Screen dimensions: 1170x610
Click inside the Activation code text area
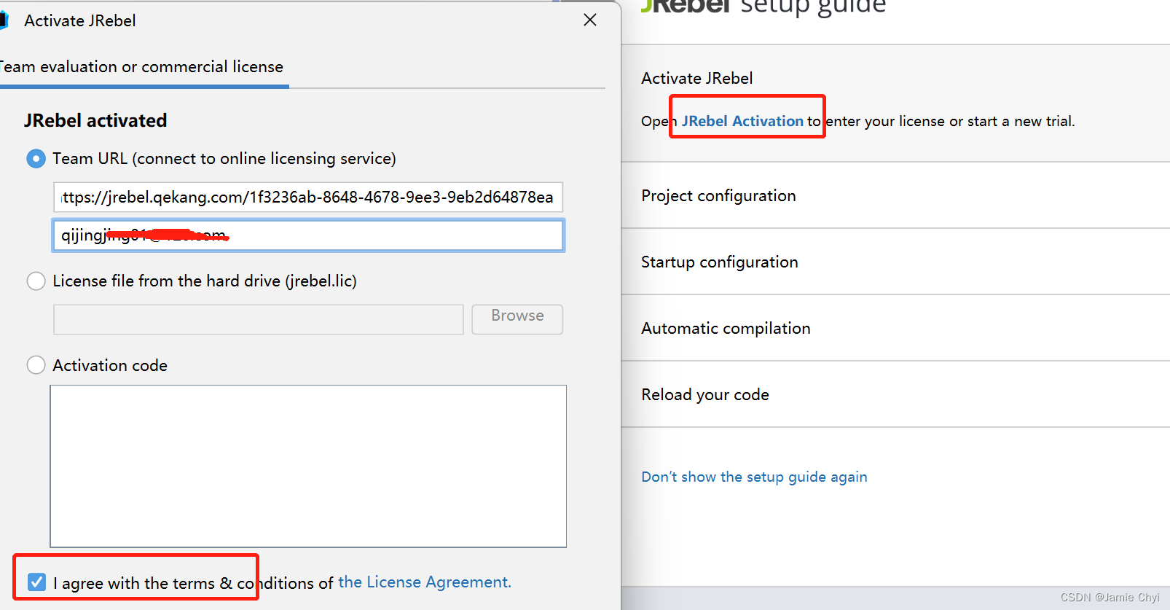tap(308, 466)
